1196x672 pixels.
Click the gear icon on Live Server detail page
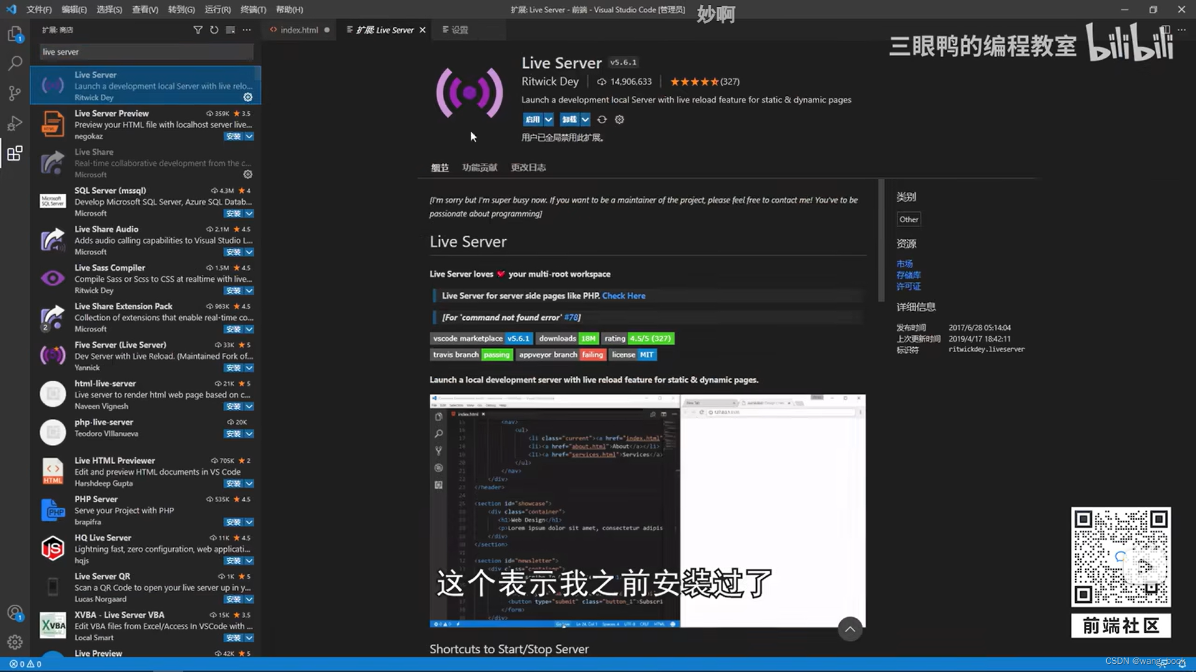tap(619, 119)
